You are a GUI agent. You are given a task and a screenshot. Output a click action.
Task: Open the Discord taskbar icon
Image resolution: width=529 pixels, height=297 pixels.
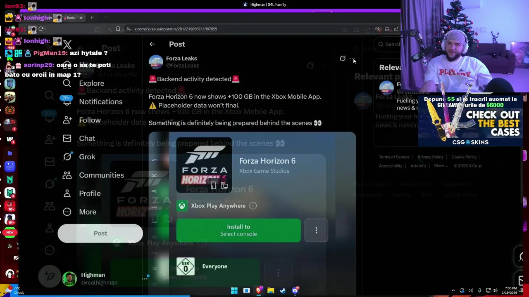click(295, 290)
